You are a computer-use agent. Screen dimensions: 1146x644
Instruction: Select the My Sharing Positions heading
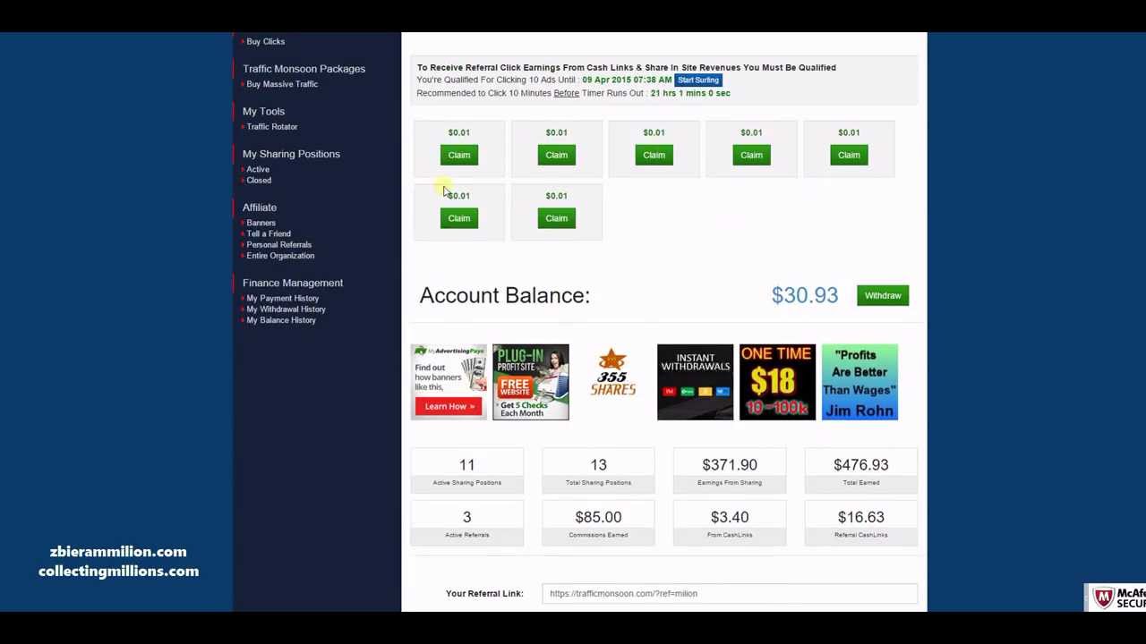coord(291,154)
